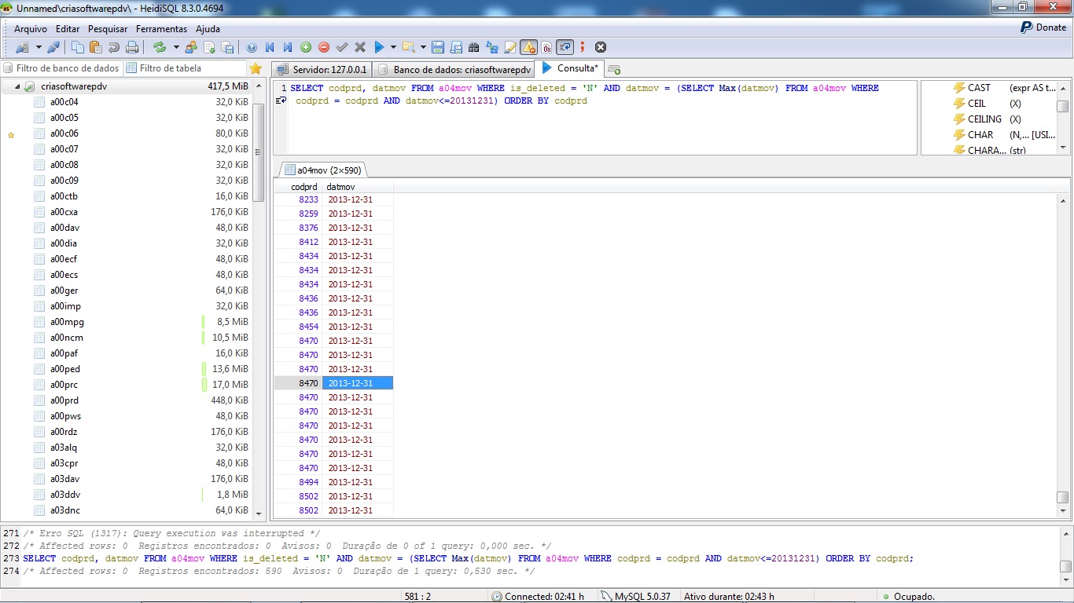Click the binoculars Find text icon
The height and width of the screenshot is (603, 1074).
(x=473, y=47)
